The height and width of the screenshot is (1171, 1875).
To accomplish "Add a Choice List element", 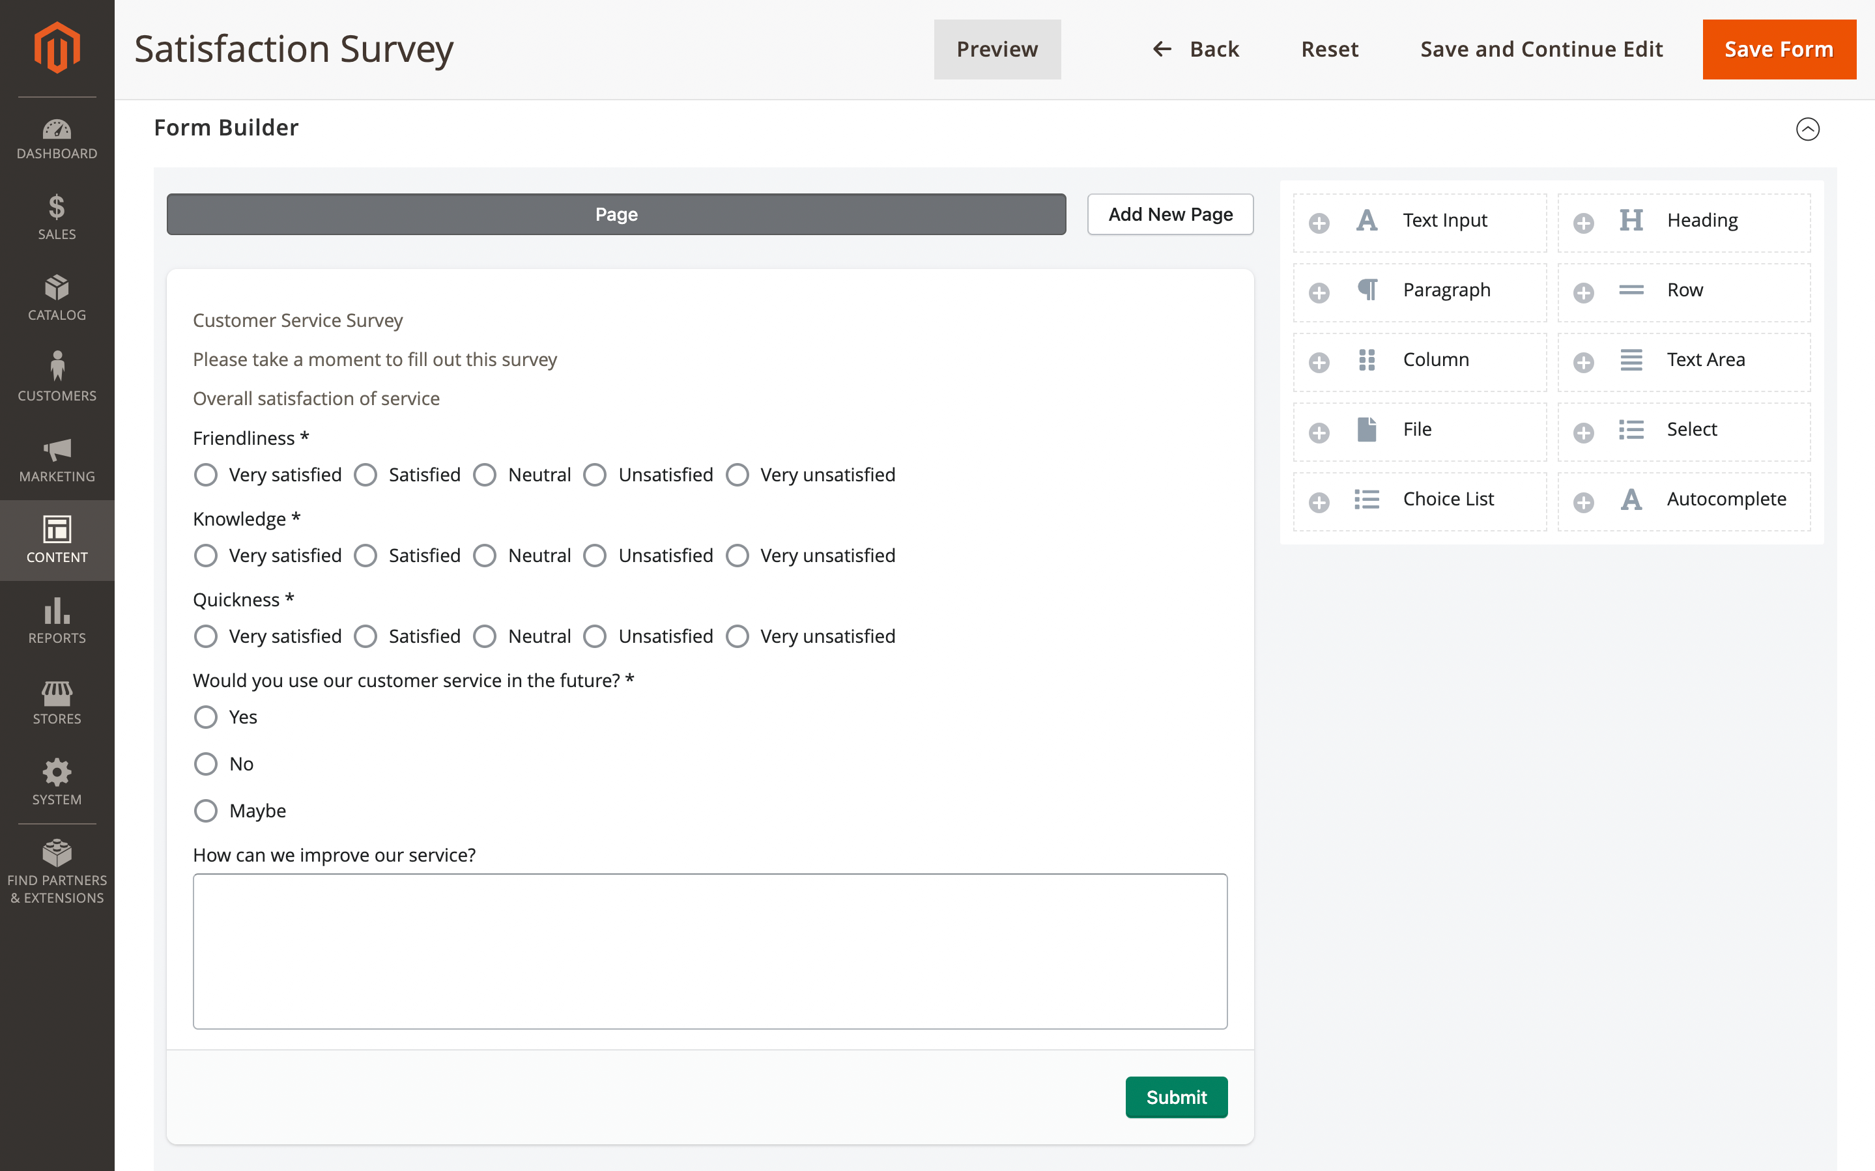I will (x=1419, y=501).
